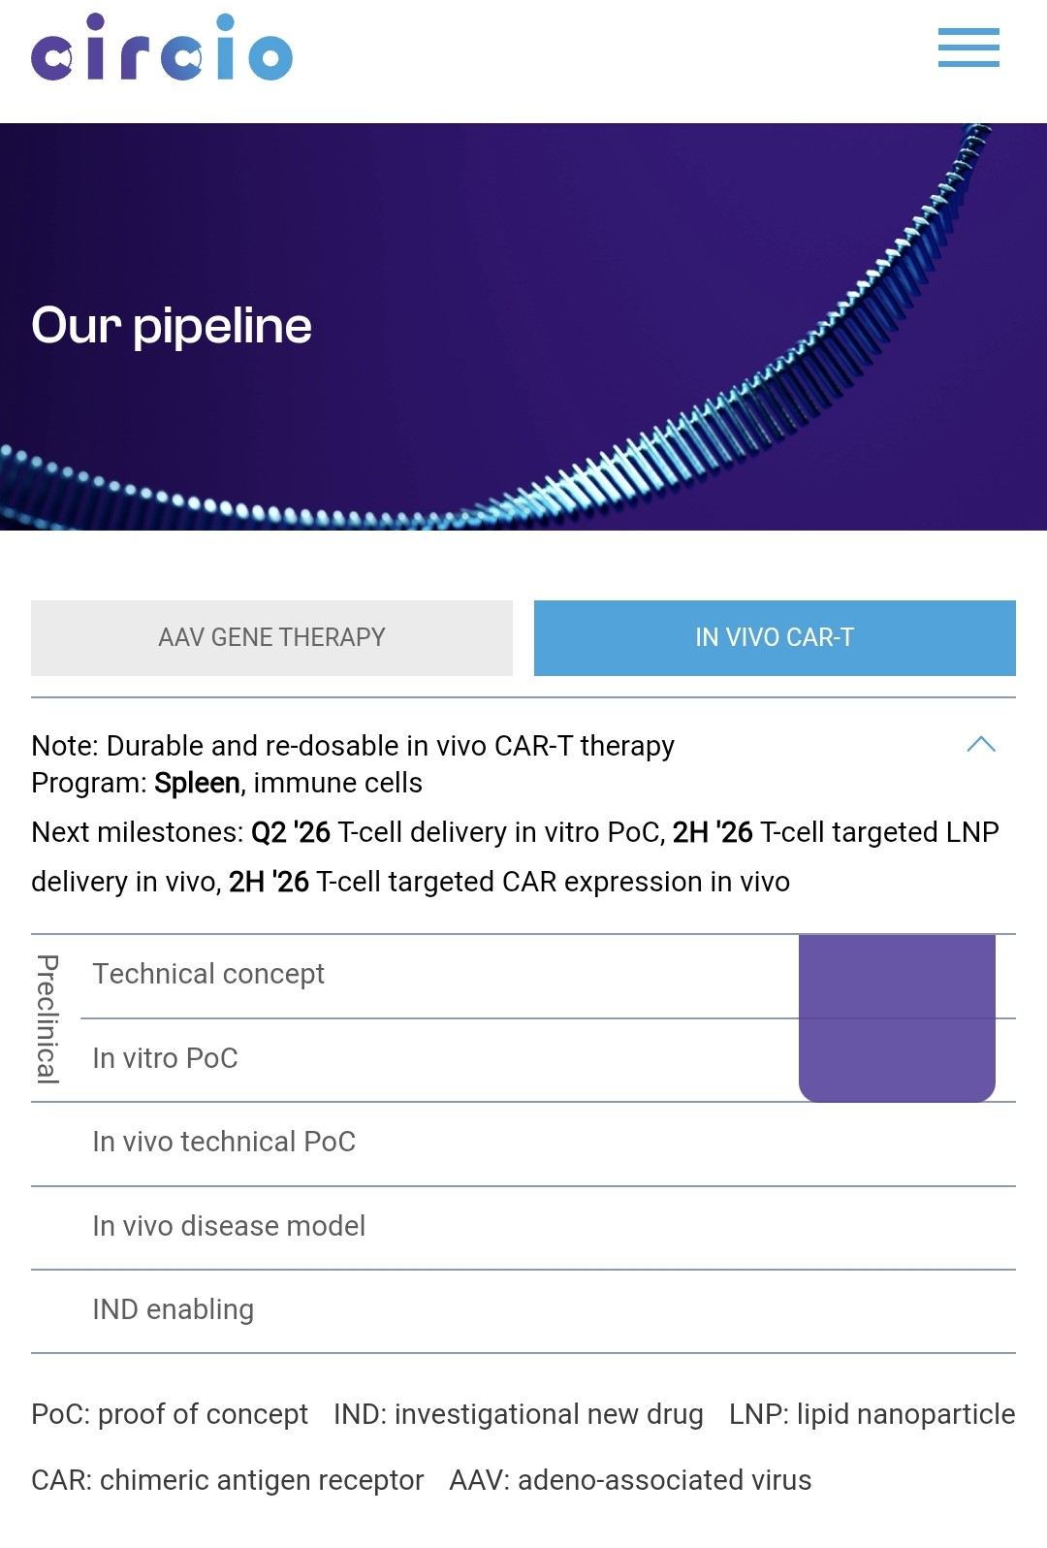Click the Spleen program name
Image resolution: width=1047 pixels, height=1548 pixels.
[197, 783]
